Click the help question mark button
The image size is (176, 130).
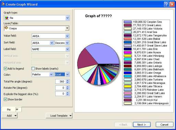tap(166, 4)
